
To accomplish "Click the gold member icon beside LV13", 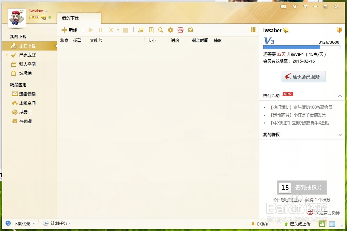I will coord(44,17).
